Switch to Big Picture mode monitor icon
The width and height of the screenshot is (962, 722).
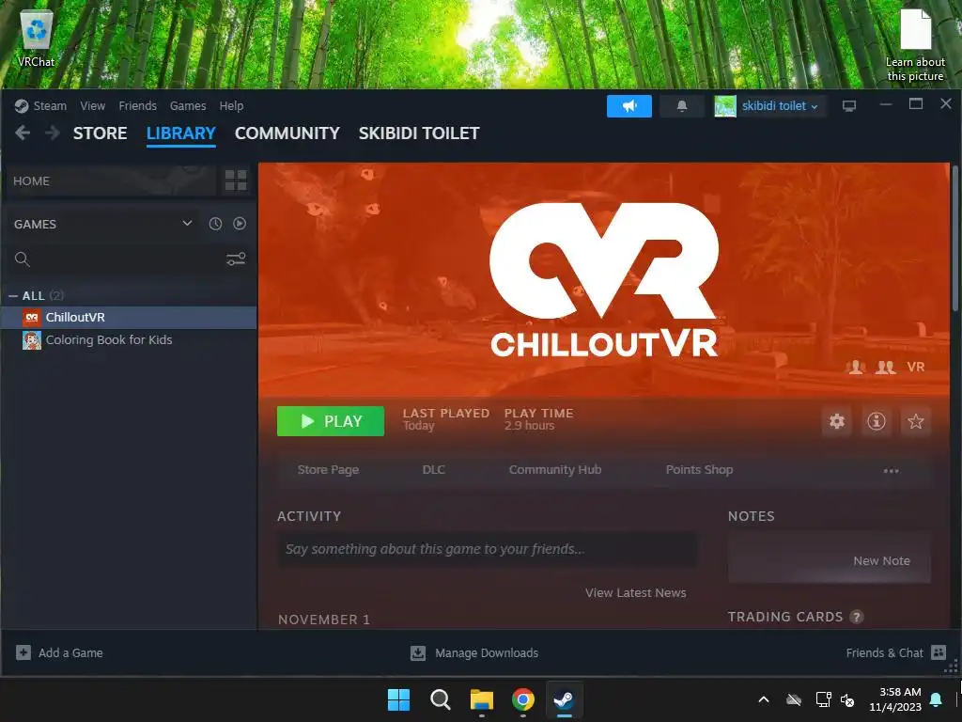coord(848,105)
